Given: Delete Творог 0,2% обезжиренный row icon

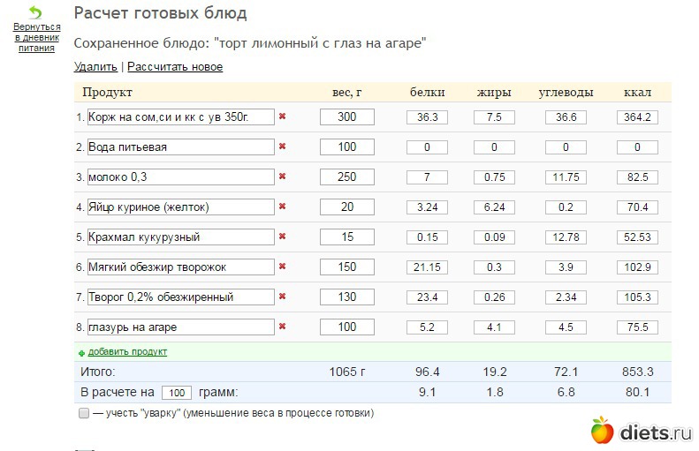Looking at the screenshot, I should coord(282,296).
